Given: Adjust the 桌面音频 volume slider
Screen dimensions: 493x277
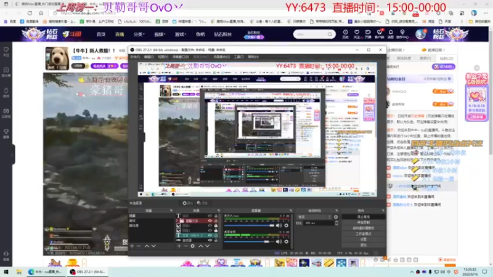Looking at the screenshot, I should click(x=250, y=241).
